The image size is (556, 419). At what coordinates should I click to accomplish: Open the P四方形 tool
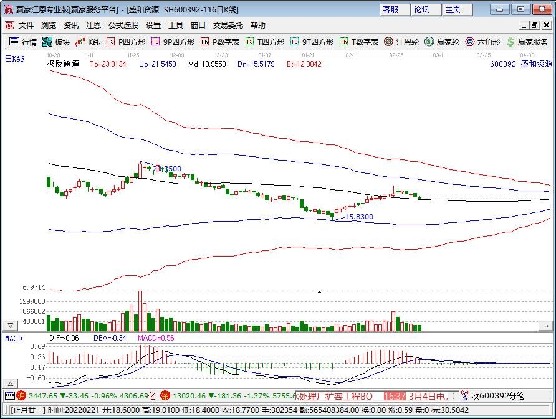pyautogui.click(x=126, y=42)
